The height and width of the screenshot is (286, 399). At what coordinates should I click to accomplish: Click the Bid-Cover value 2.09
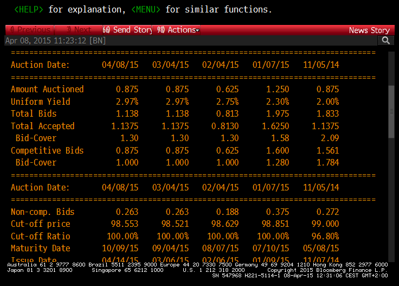(330, 138)
